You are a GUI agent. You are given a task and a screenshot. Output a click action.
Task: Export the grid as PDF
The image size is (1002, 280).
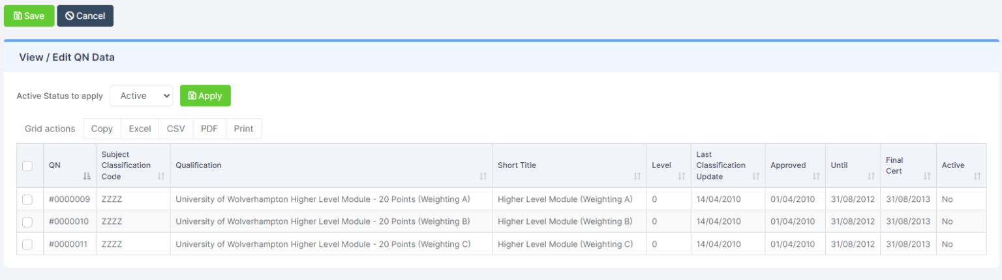(209, 129)
